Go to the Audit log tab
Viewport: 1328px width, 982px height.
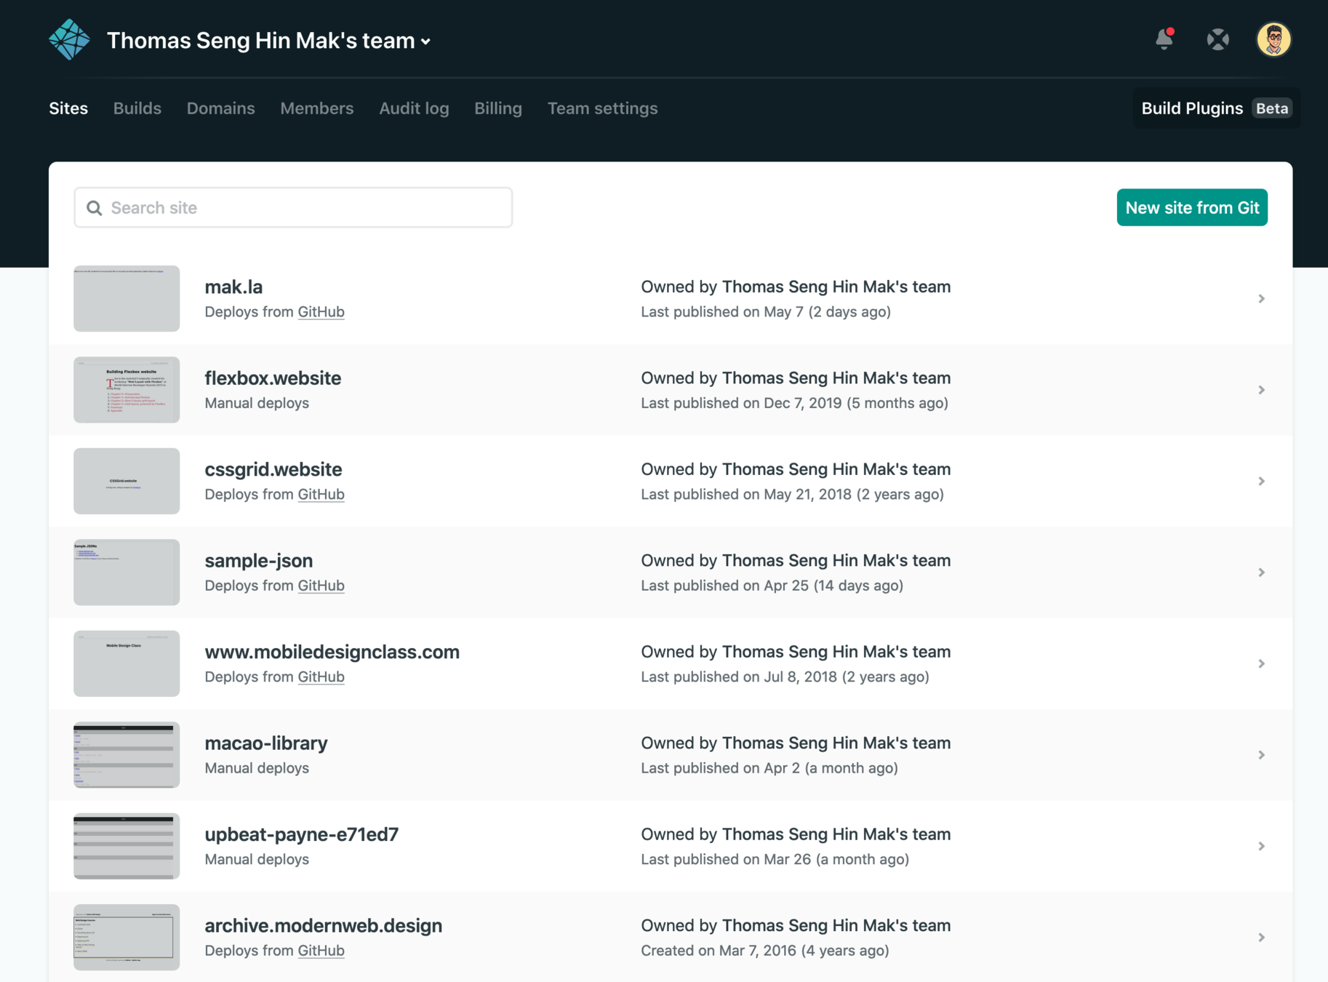(x=414, y=108)
